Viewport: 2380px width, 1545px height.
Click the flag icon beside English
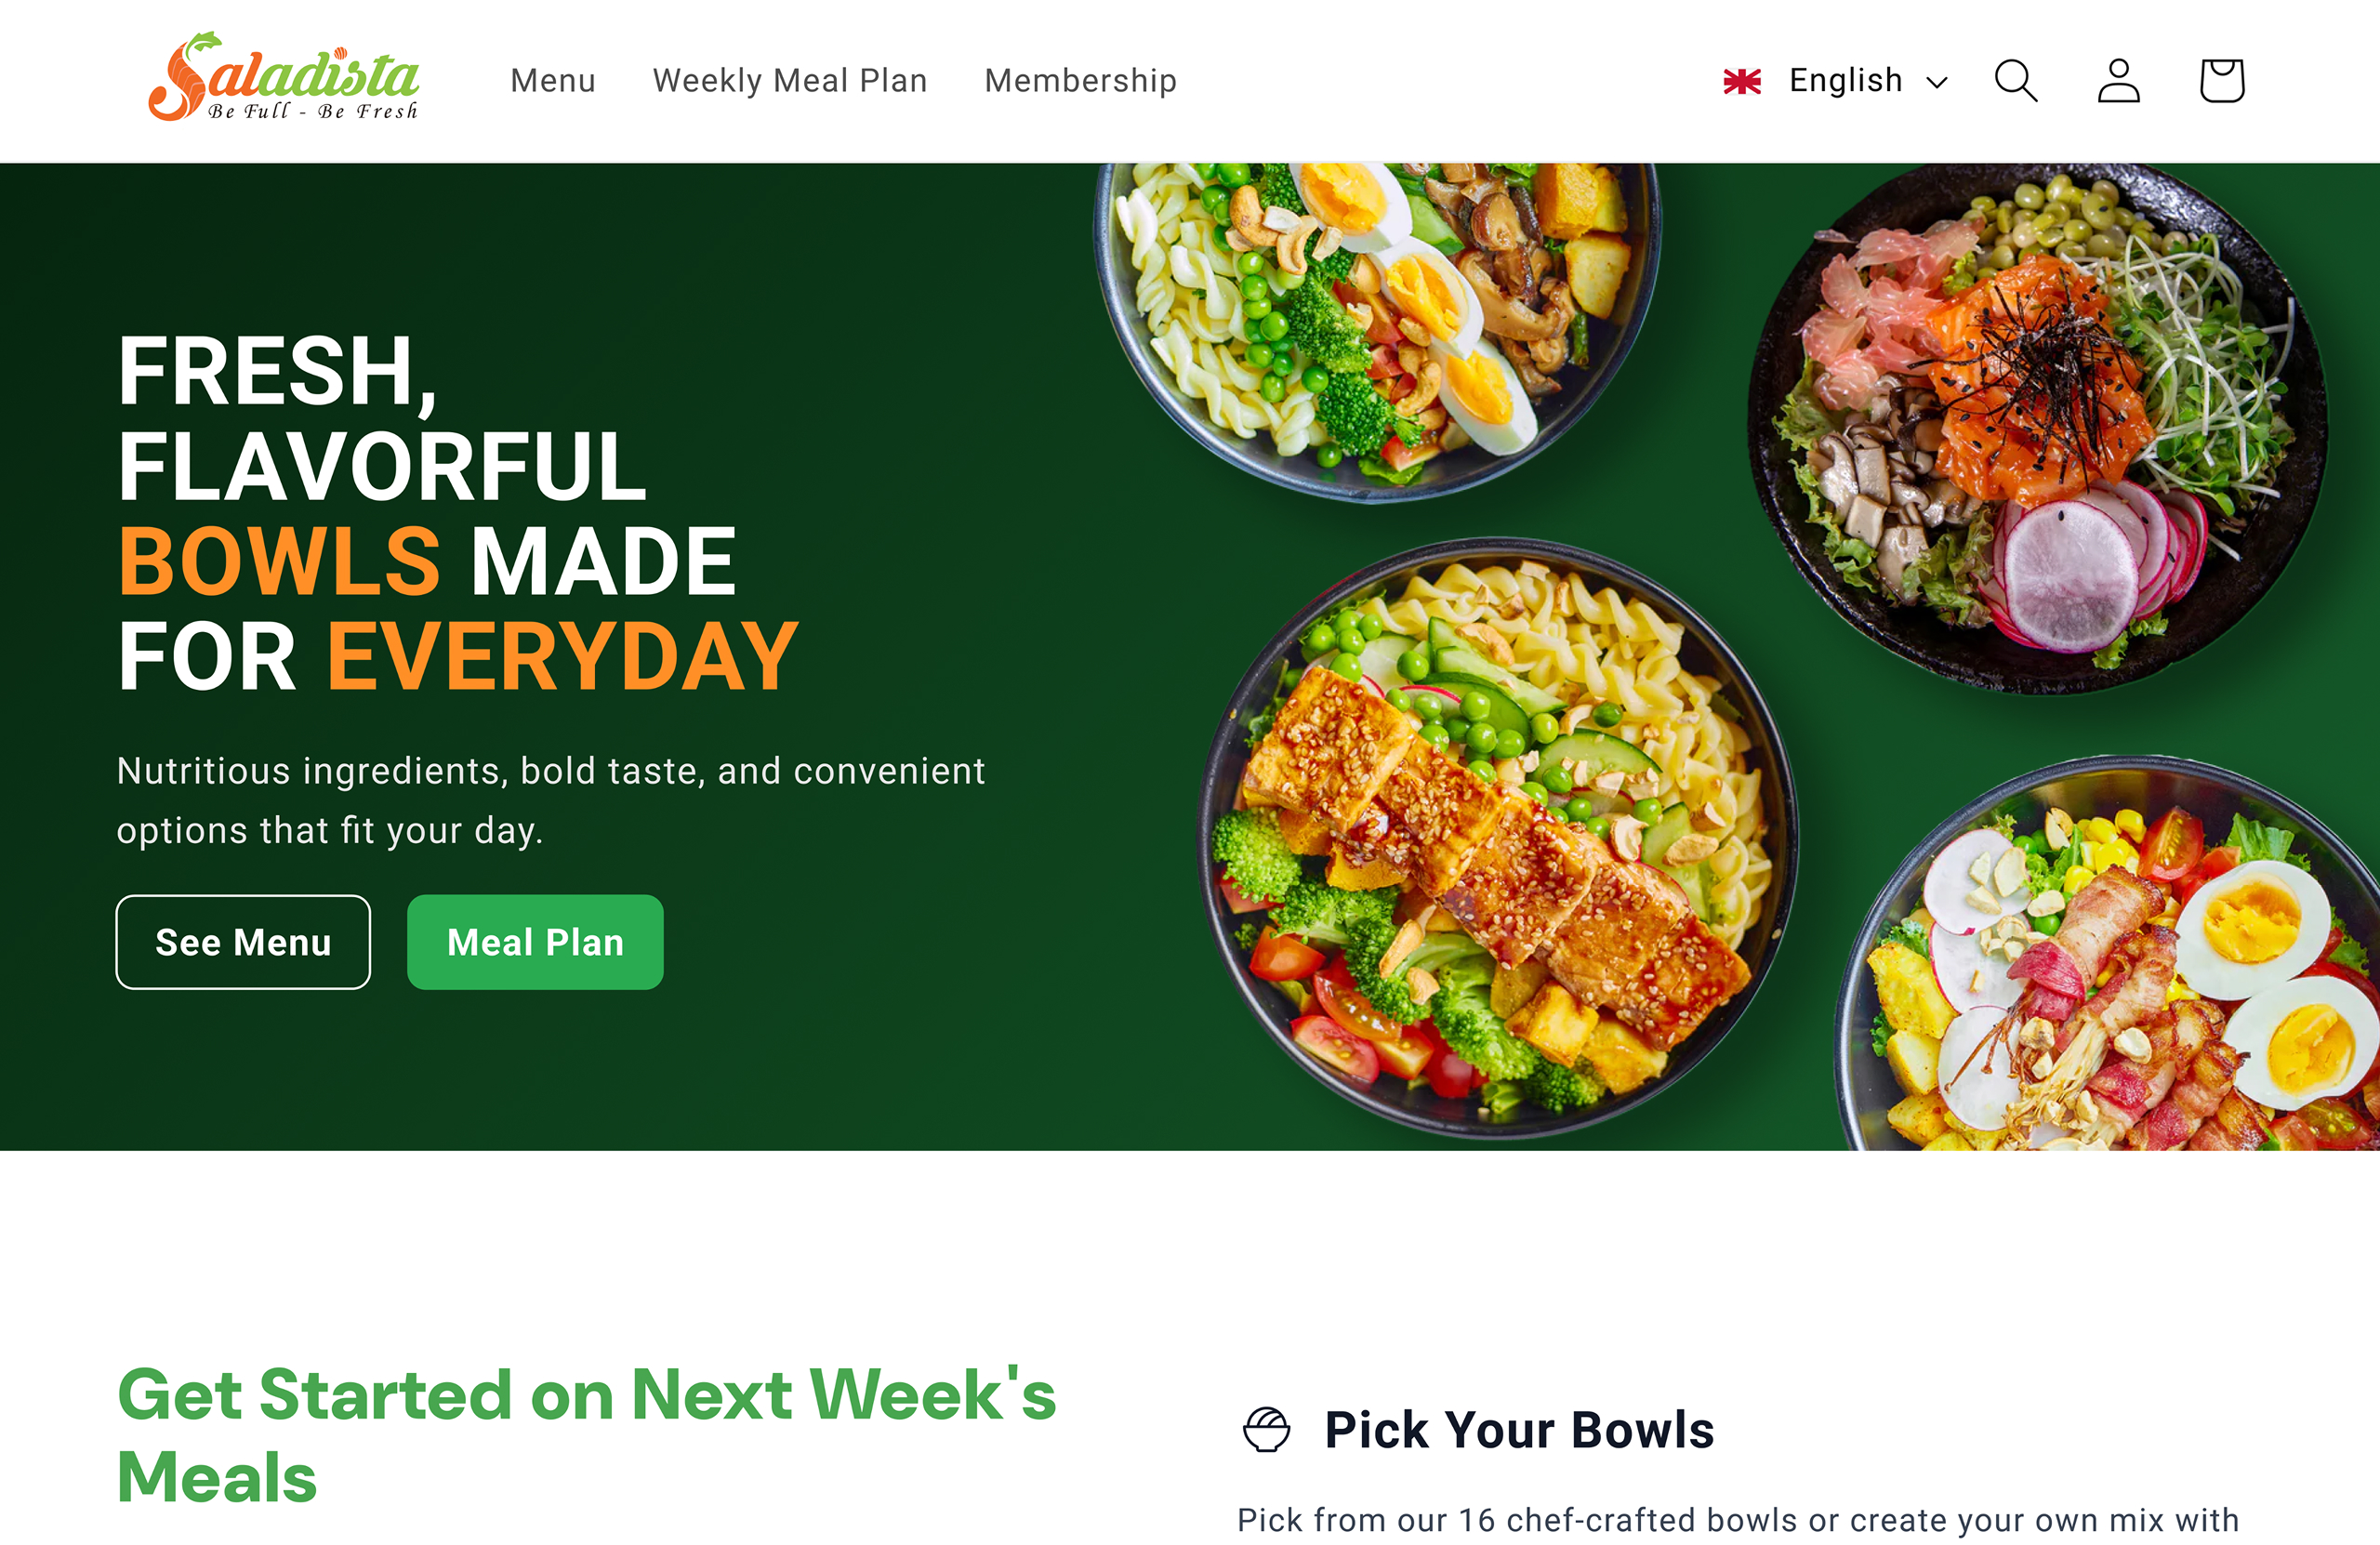pyautogui.click(x=1742, y=81)
